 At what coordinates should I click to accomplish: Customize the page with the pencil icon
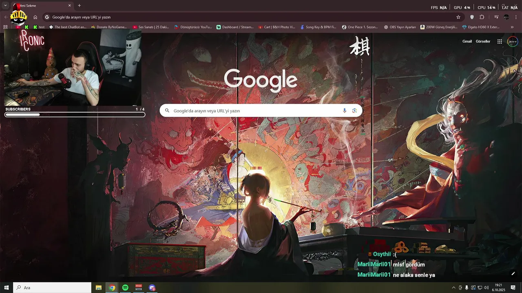coord(513,273)
